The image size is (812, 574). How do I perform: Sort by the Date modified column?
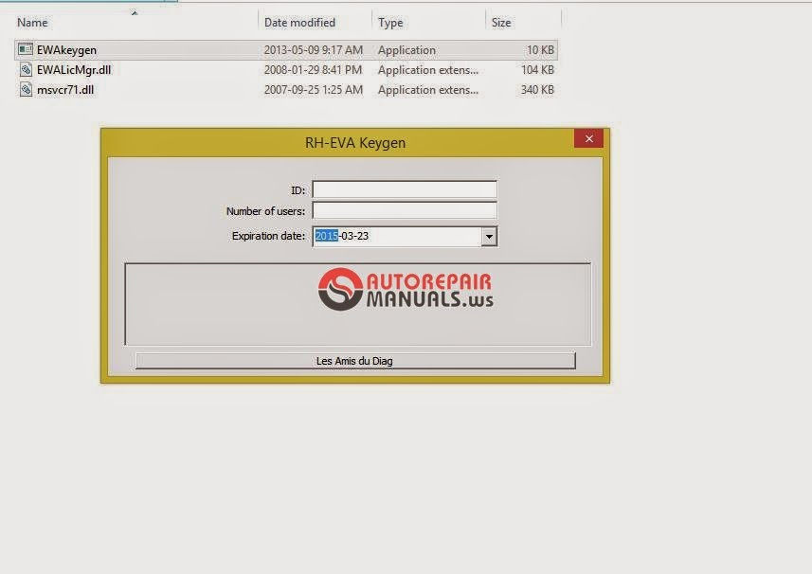coord(299,22)
